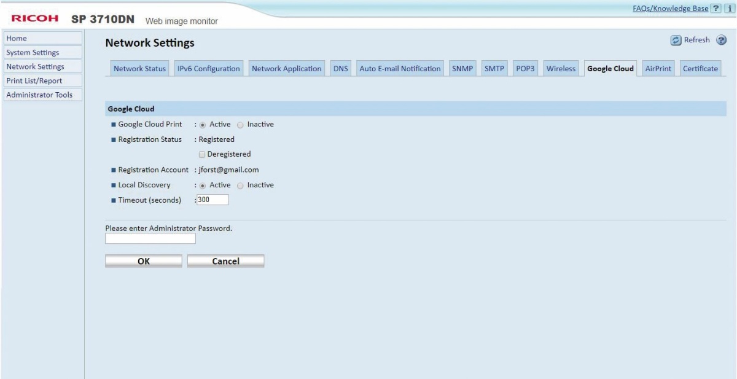Open the IPv6 Configuration tab

point(209,69)
